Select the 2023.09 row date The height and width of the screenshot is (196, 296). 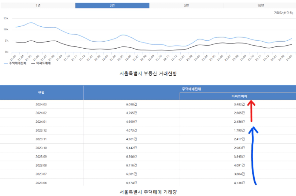point(41,157)
